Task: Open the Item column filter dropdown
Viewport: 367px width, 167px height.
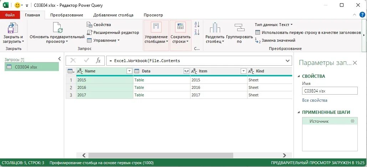Action: [x=244, y=71]
